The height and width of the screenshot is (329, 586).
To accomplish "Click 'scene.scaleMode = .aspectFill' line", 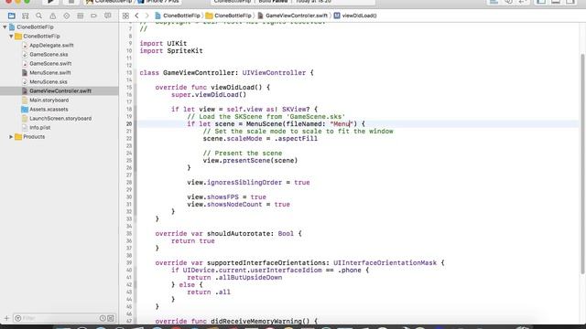I will [260, 139].
